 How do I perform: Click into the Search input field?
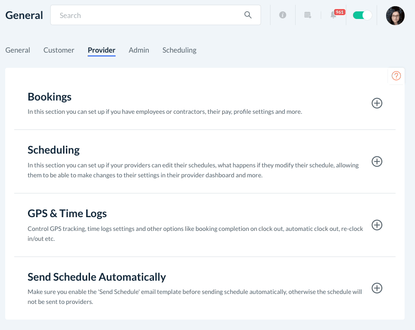pyautogui.click(x=147, y=15)
